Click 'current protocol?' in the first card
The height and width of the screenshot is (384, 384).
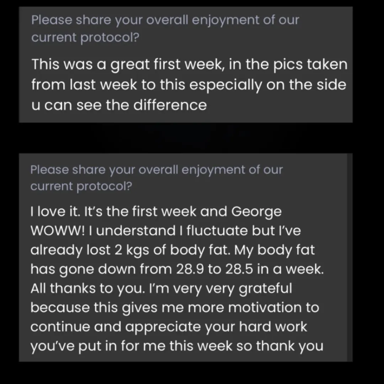tap(85, 37)
